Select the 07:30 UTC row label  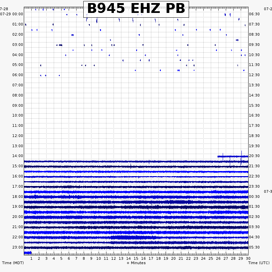pyautogui.click(x=254, y=24)
